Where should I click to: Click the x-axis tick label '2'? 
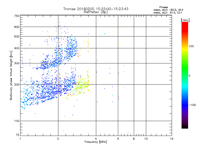click(58, 139)
